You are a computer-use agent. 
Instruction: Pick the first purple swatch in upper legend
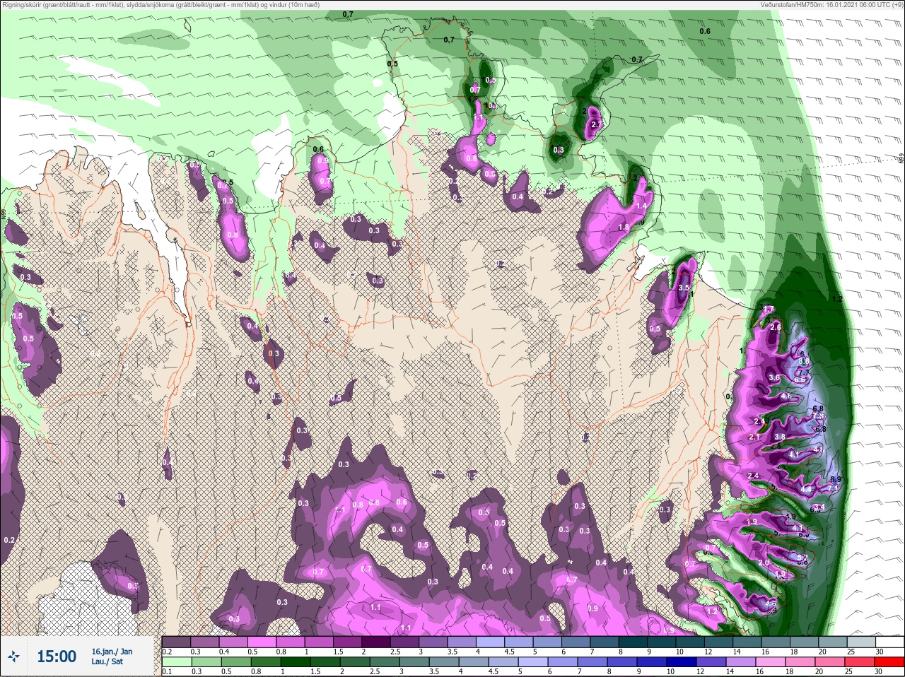tap(176, 642)
